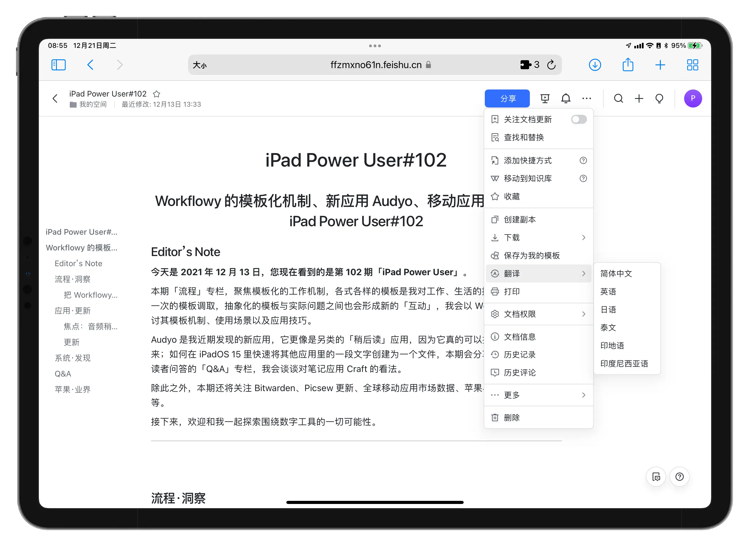Open 历史记录 from the menu
Viewport: 750px width, 547px height.
point(539,355)
